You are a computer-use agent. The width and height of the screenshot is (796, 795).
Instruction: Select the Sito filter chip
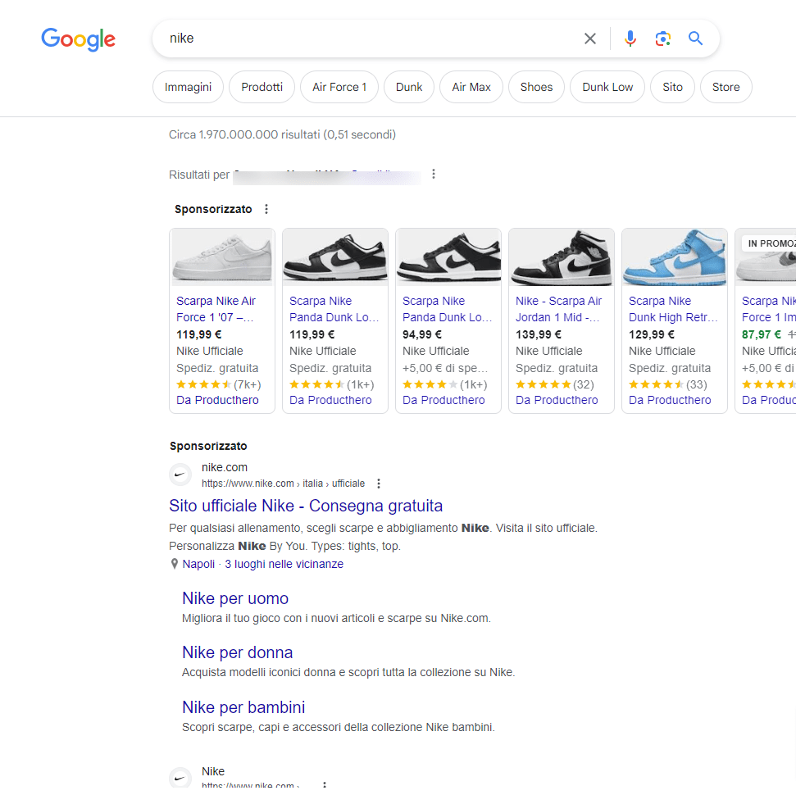point(672,88)
